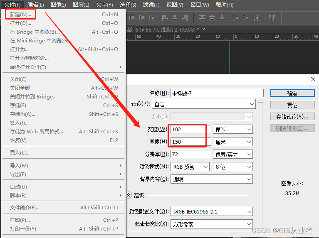Open the bit depth dropdown showing 8 位
This screenshot has height=238, width=319.
(233, 167)
